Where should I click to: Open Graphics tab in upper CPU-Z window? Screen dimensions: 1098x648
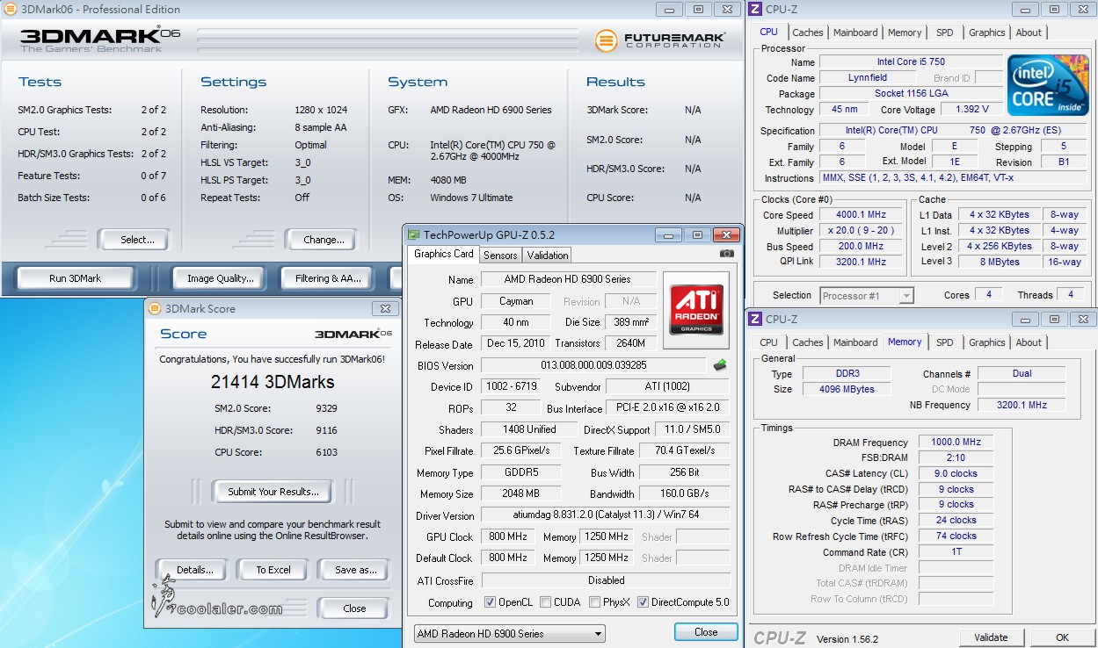tap(986, 32)
